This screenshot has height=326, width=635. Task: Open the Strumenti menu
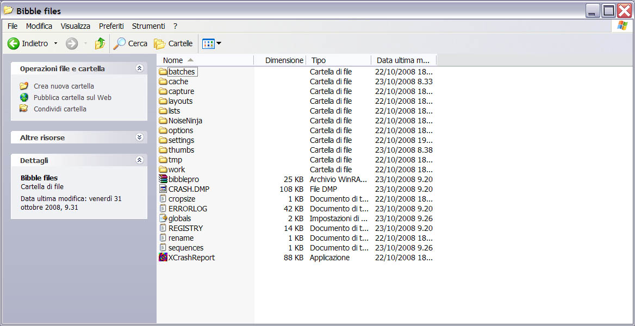pos(148,26)
